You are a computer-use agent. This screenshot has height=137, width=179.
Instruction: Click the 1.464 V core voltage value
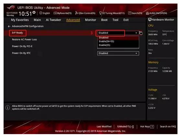tap(166, 44)
